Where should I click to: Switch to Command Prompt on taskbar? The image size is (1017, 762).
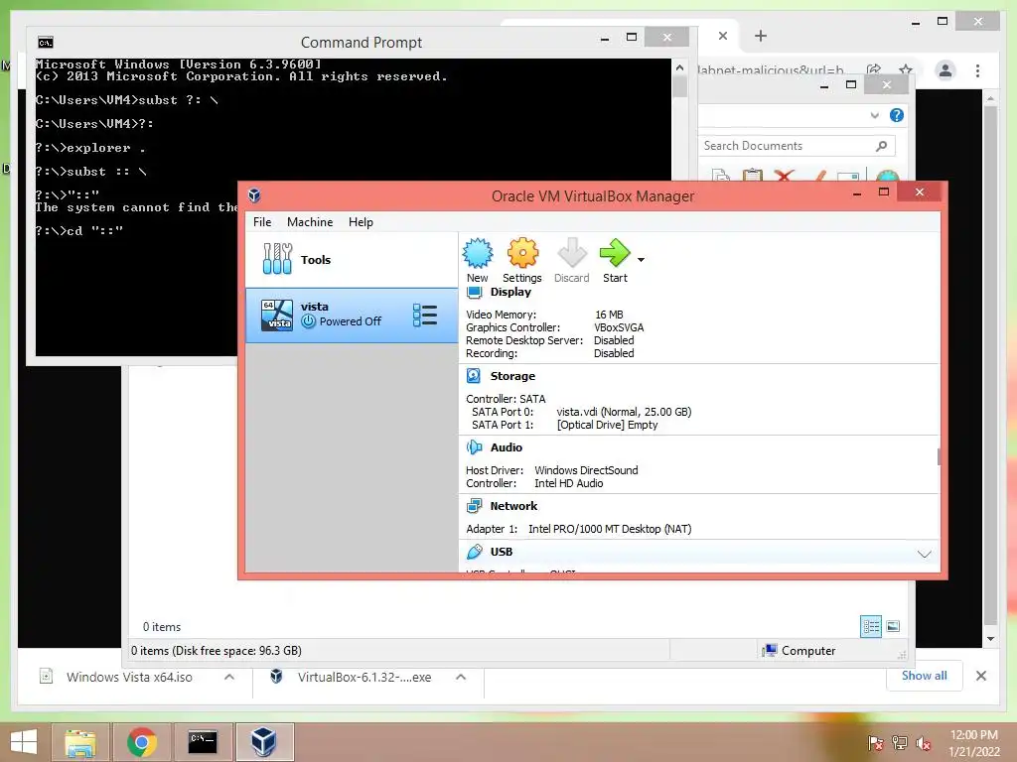click(203, 742)
